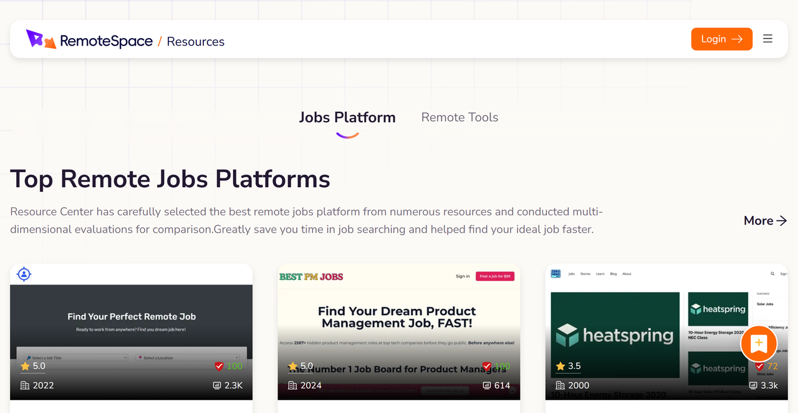Click the "Top Remote Jobs Platforms" heading

click(x=170, y=179)
